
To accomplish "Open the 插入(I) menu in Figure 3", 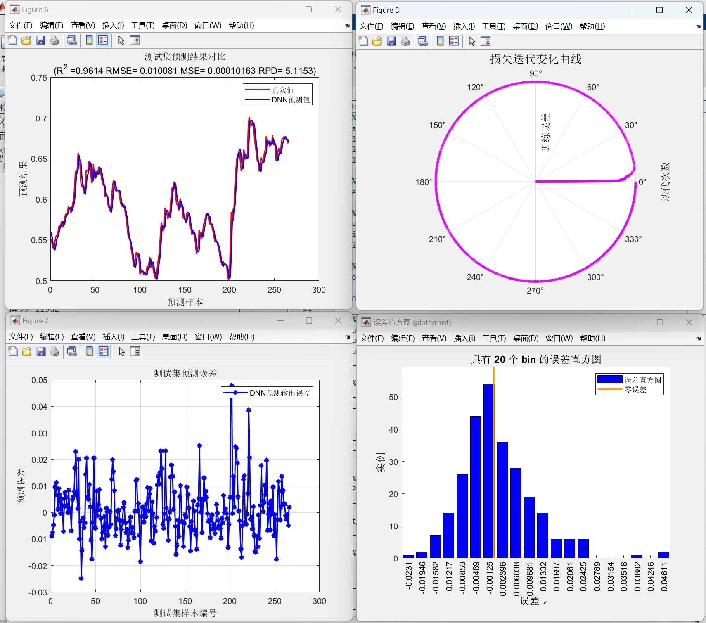I will coord(463,26).
